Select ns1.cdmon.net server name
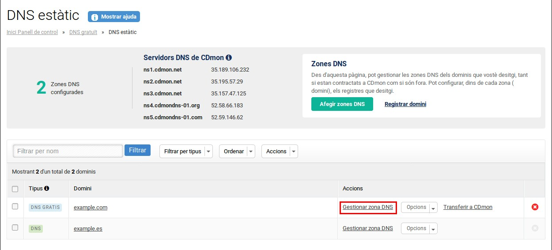The width and height of the screenshot is (552, 250). pos(163,70)
